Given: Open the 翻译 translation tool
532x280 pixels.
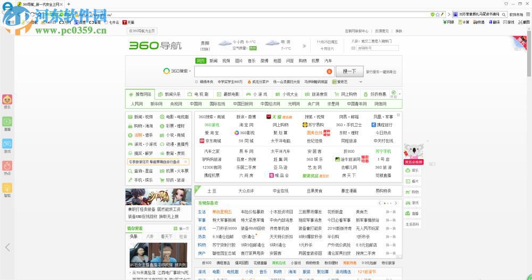Looking at the screenshot, I should click(494, 22).
